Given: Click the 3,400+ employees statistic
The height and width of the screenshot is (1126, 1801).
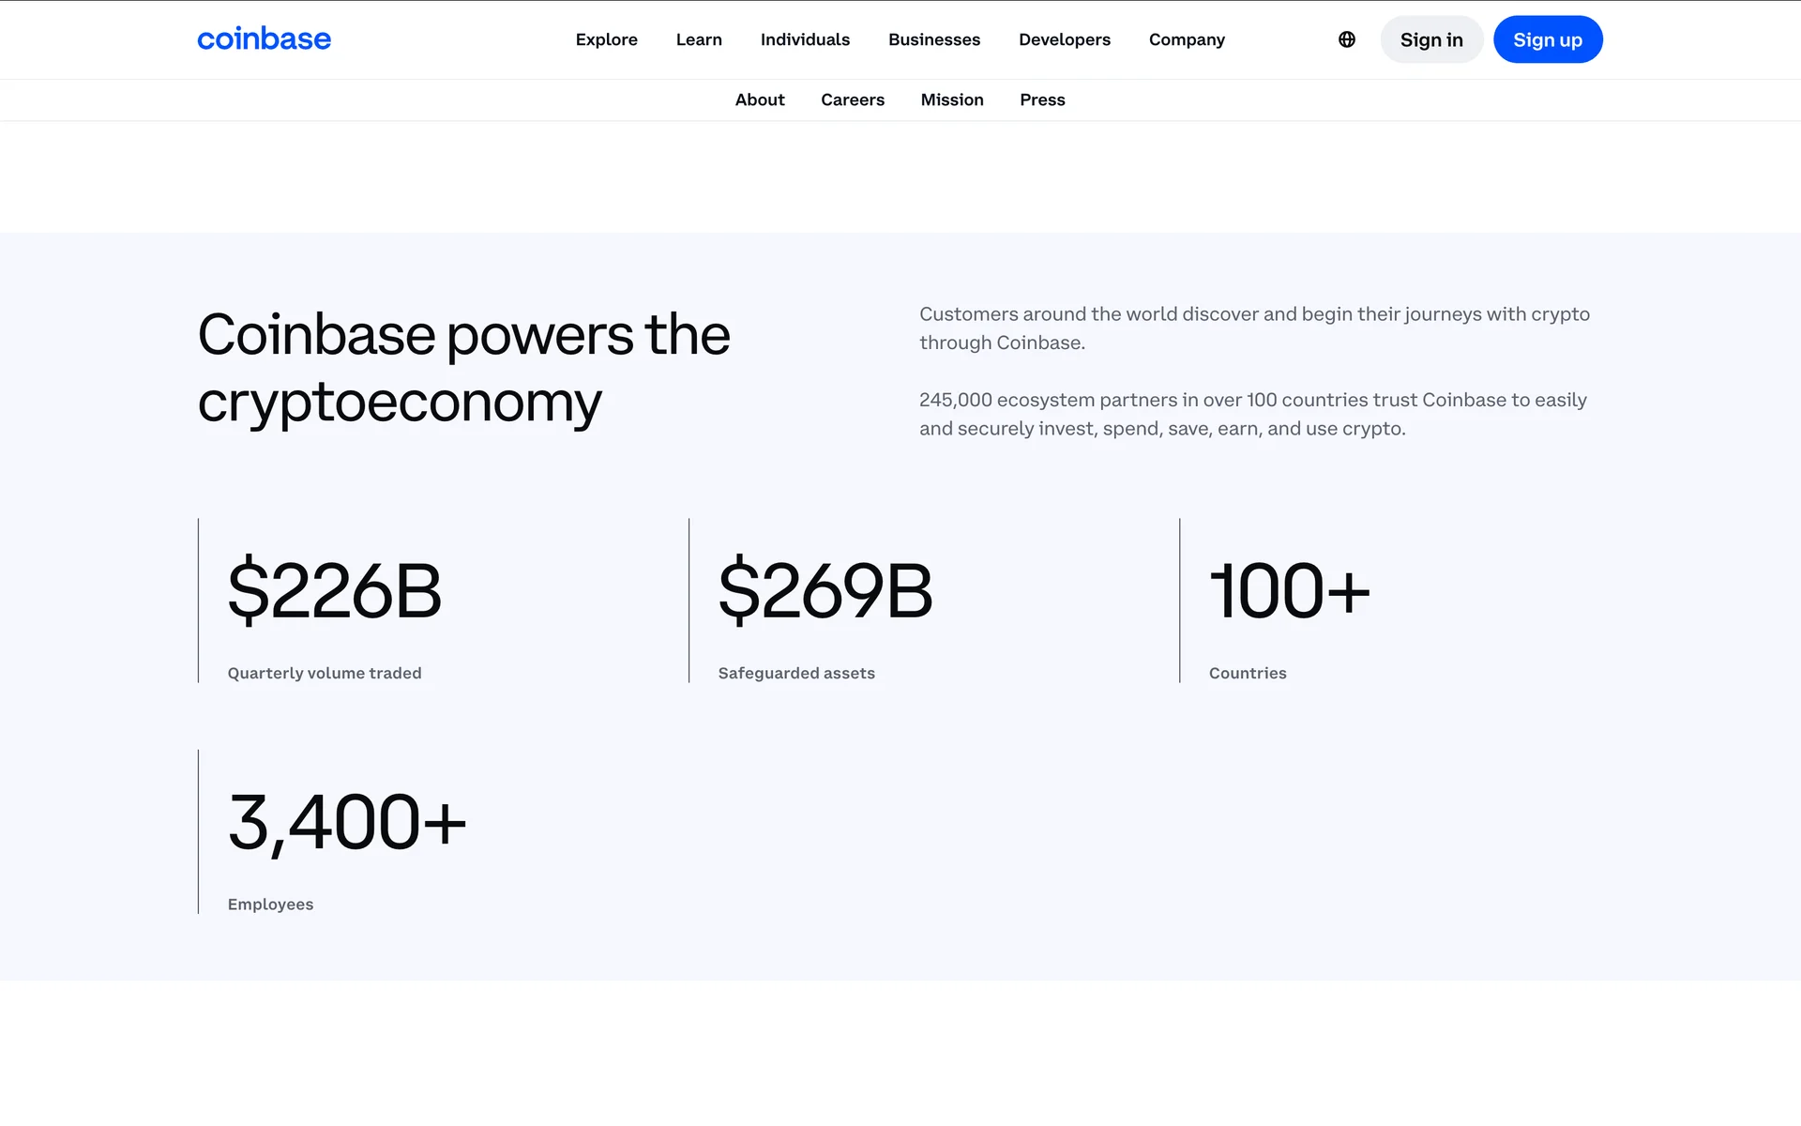Looking at the screenshot, I should tap(346, 822).
